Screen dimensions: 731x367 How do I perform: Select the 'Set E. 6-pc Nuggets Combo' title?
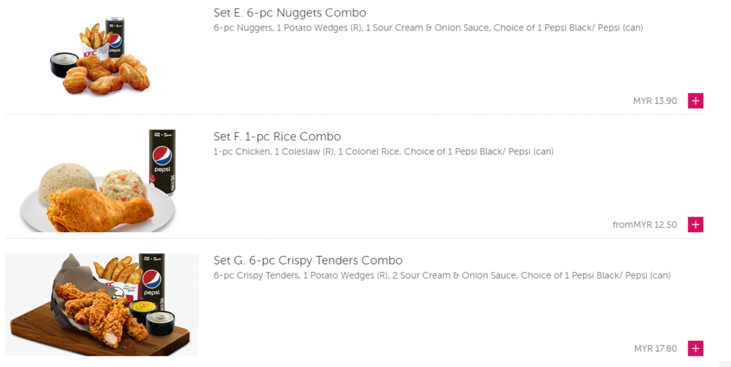tap(290, 13)
